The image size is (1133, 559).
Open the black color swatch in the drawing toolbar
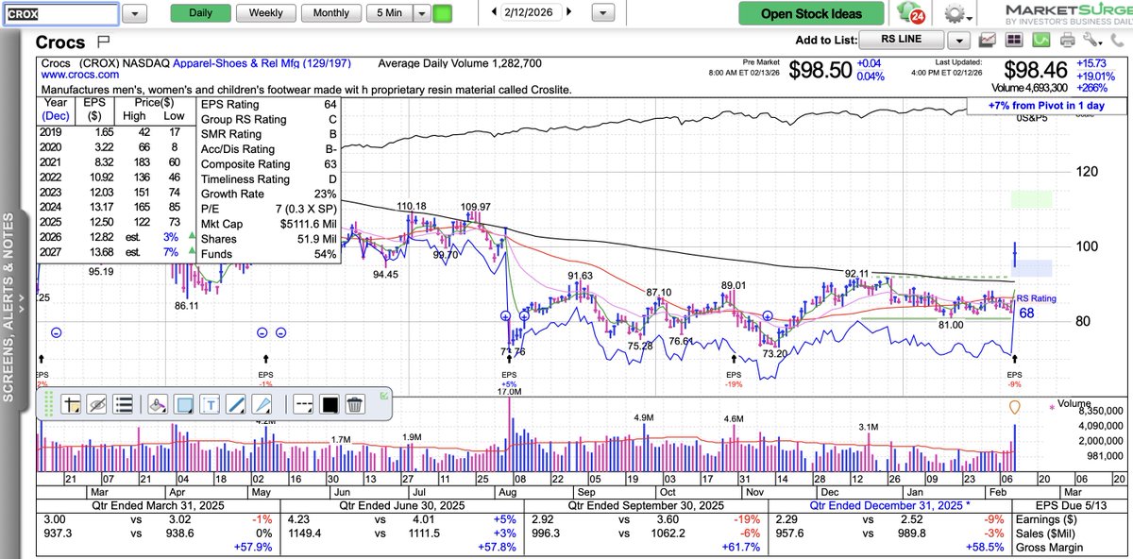(x=330, y=405)
